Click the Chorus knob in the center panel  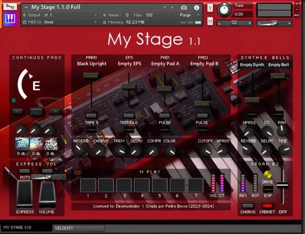point(99,151)
